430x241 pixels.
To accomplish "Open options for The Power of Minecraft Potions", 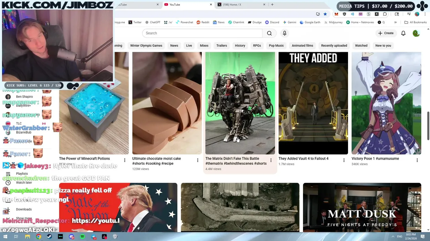I will 125,160.
